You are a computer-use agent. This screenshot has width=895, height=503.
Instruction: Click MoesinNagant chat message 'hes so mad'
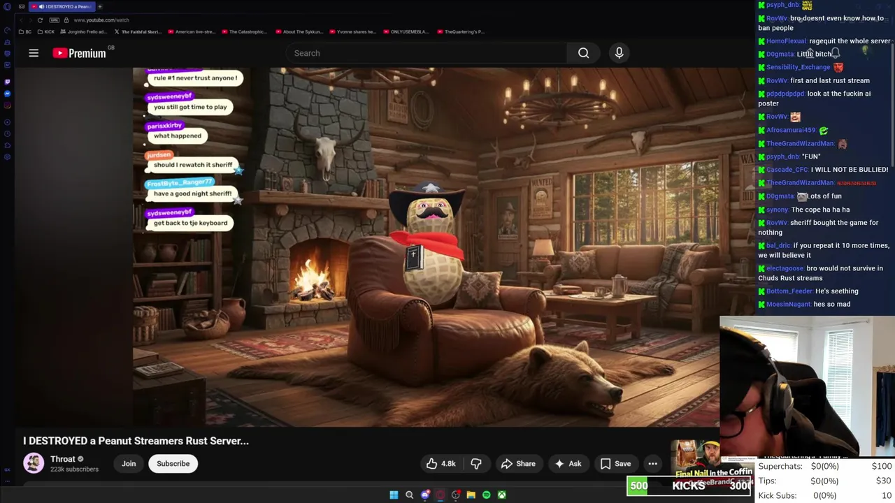[x=832, y=305]
